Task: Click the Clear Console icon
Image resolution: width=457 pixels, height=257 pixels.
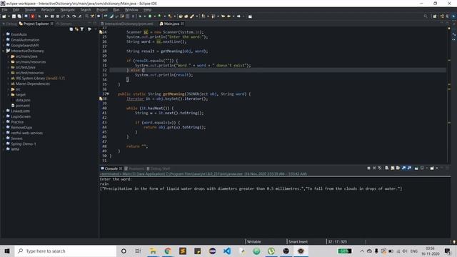Action: coord(387,168)
